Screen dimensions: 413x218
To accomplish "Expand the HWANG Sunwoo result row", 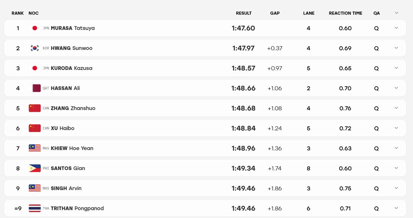I will tap(397, 48).
